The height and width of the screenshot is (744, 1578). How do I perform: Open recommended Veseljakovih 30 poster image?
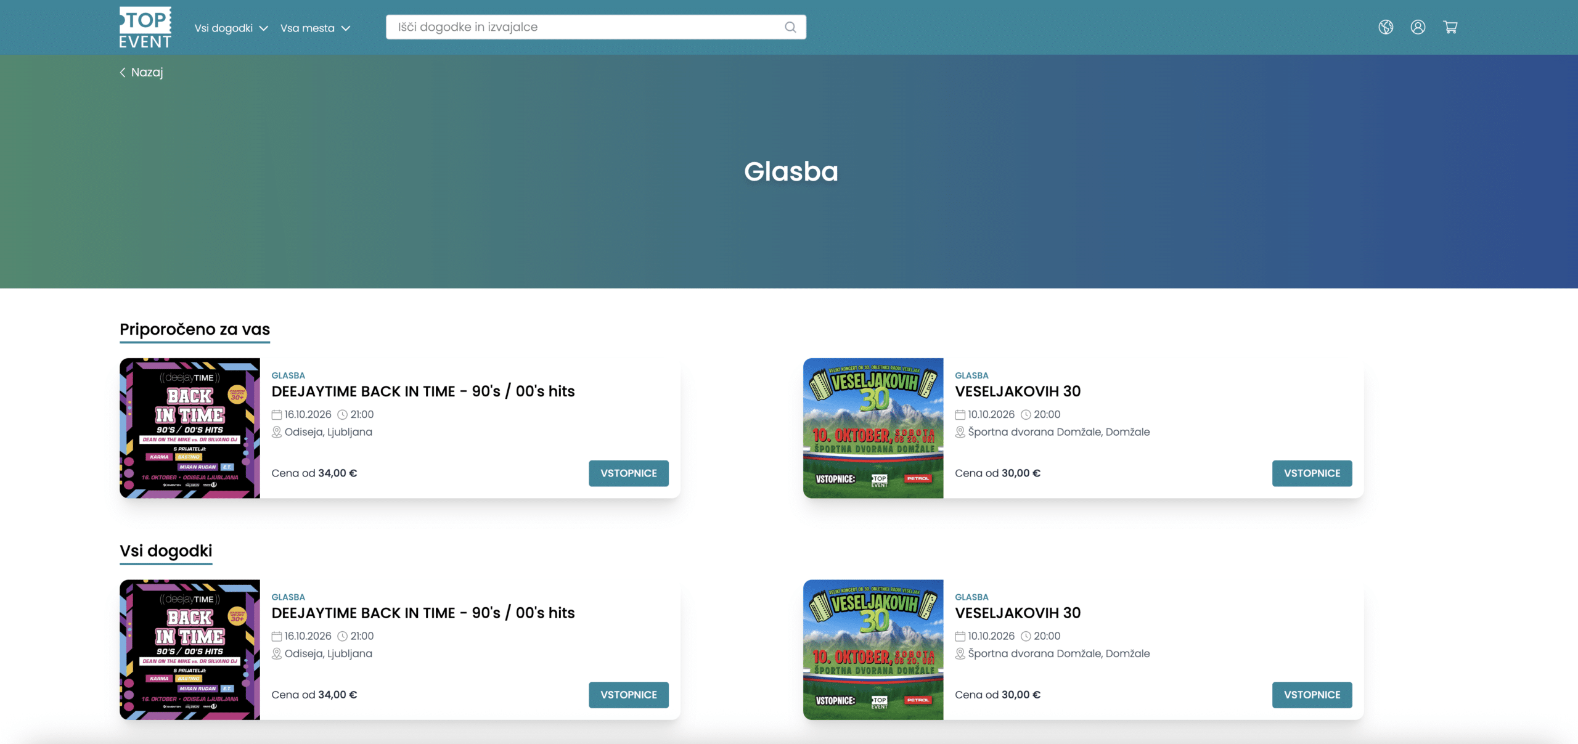tap(873, 428)
